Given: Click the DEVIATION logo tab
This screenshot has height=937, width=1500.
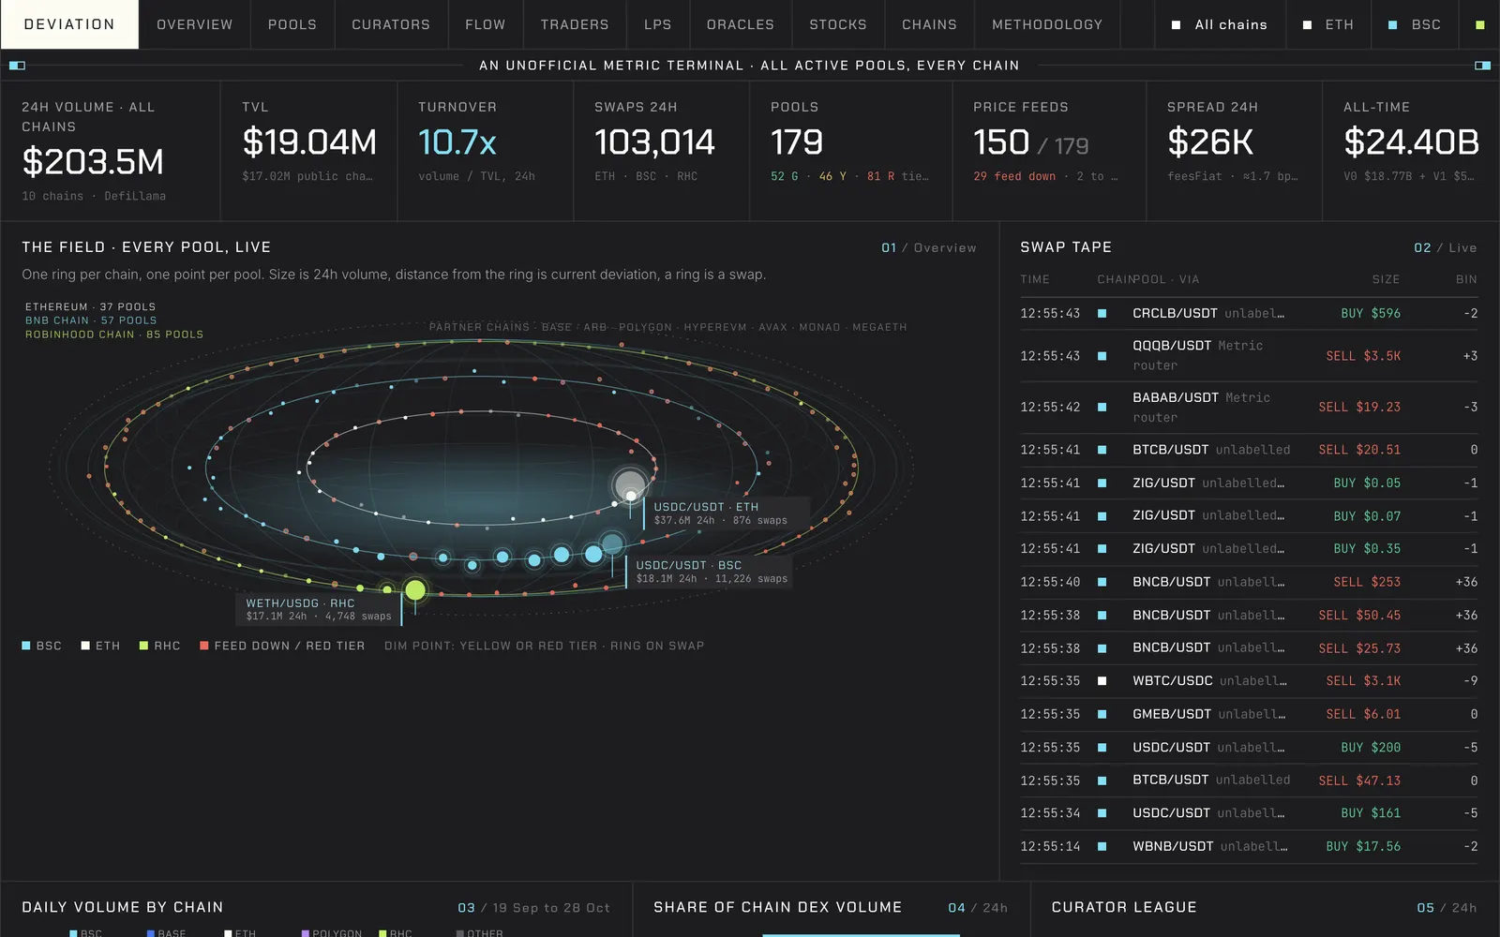Looking at the screenshot, I should tap(69, 24).
